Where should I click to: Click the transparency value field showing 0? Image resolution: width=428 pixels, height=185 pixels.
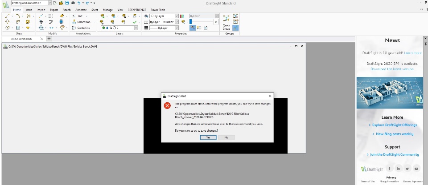pos(216,22)
